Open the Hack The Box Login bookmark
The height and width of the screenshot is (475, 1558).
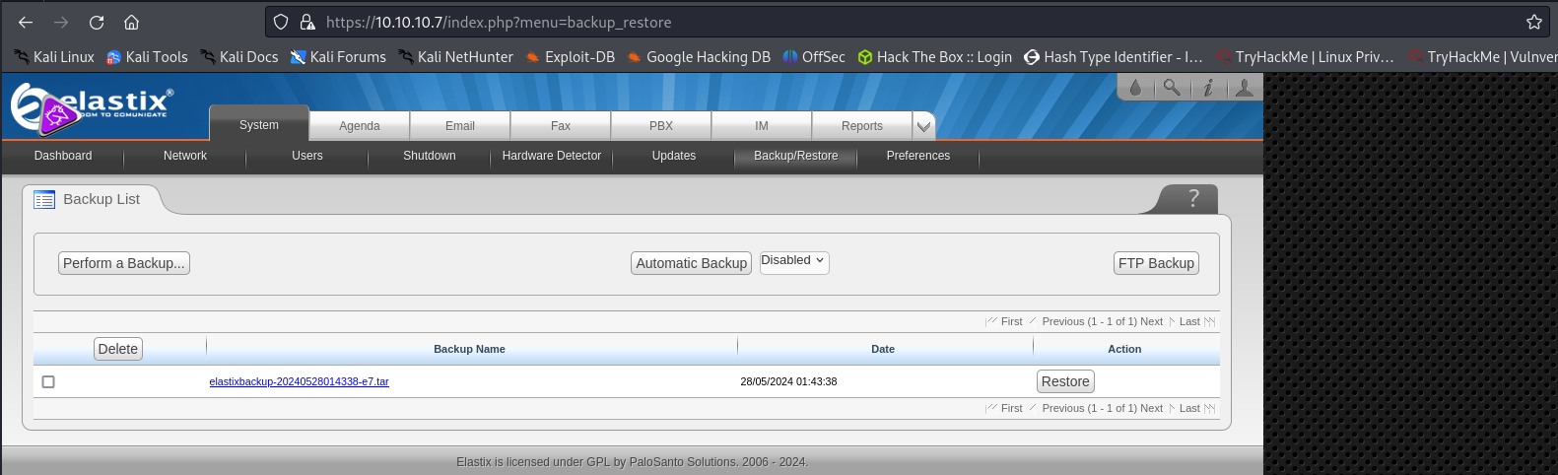[935, 57]
